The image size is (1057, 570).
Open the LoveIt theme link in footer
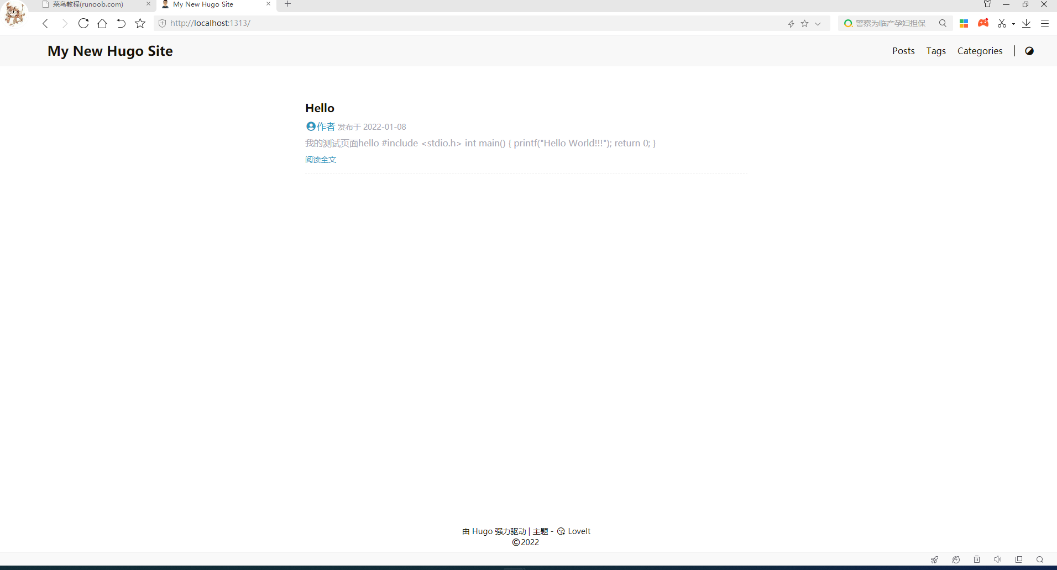579,531
